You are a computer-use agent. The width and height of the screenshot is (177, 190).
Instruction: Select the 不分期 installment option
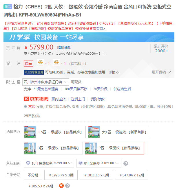(33, 175)
